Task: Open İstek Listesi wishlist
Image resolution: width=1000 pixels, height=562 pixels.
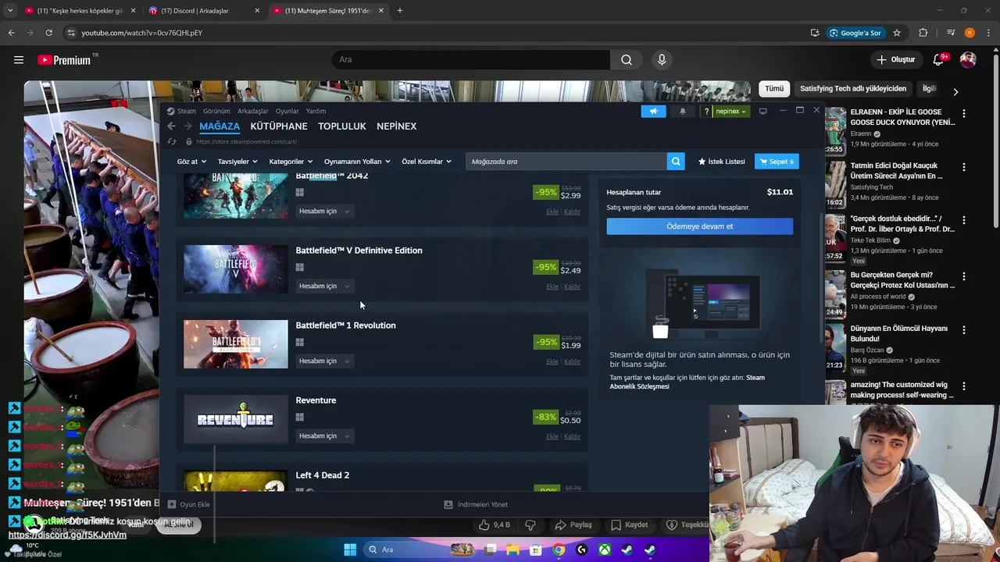Action: tap(722, 162)
